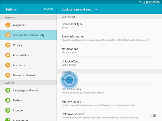Tap the Settings title
This screenshot has height=121, width=162.
[11, 9]
